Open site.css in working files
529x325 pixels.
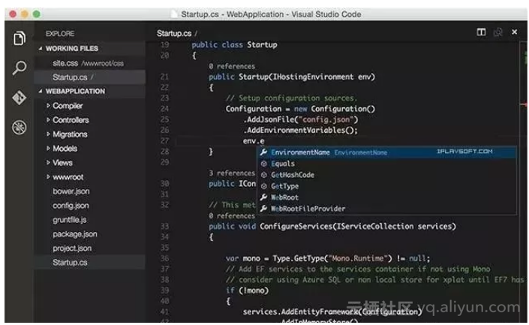89,63
